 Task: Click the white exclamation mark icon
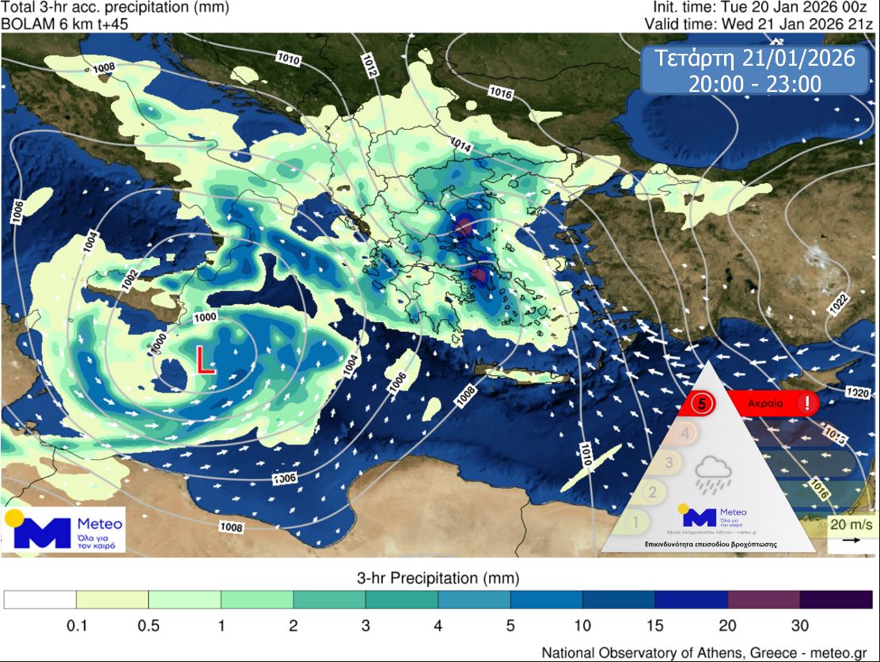click(806, 403)
